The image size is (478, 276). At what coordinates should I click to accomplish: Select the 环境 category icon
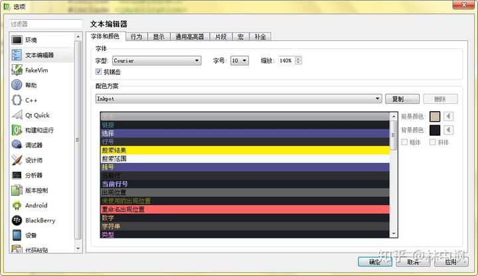click(x=17, y=40)
